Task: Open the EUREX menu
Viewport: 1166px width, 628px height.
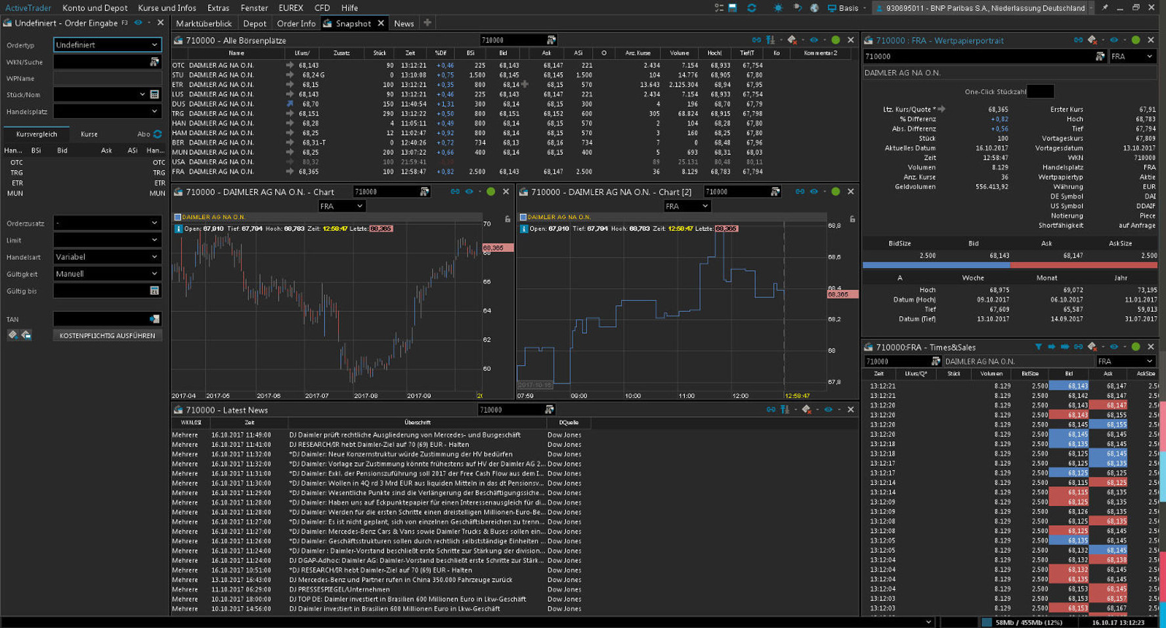Action: click(290, 8)
